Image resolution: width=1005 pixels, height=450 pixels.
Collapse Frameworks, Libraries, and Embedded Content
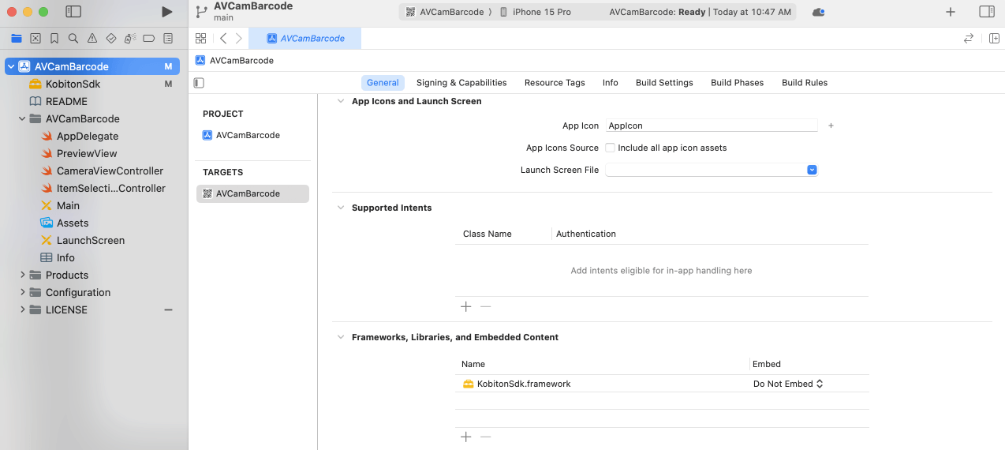(341, 337)
